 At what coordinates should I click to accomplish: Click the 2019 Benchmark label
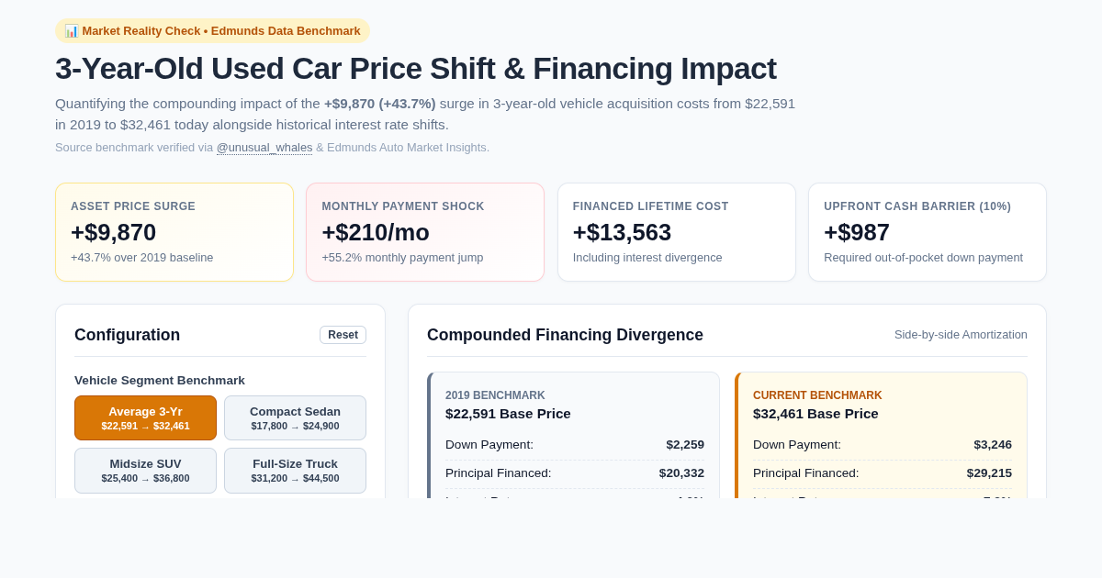tap(495, 395)
